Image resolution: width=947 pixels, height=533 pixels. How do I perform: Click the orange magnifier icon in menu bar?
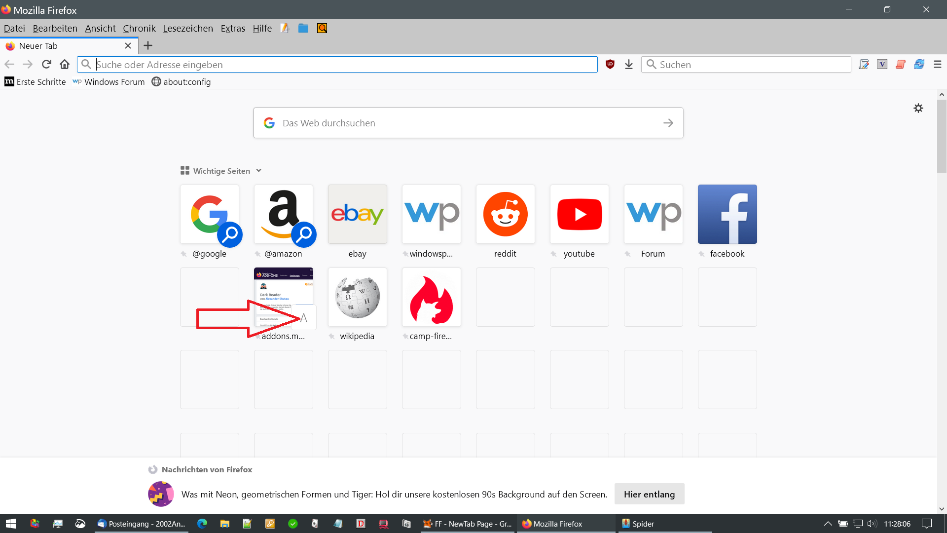322,28
